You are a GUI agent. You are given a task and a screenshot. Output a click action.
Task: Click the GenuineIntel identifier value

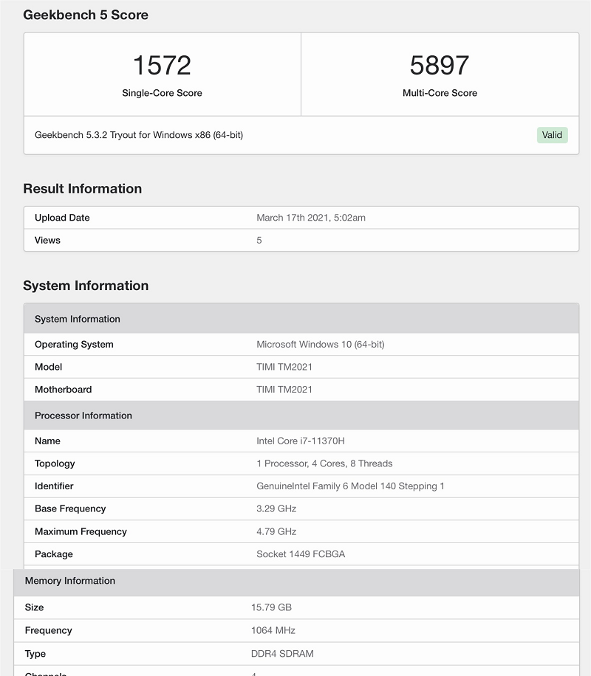350,486
